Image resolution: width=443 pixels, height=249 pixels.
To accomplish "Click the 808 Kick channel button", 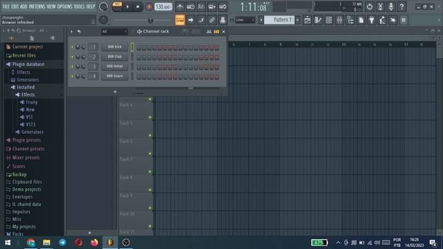I will pos(115,47).
